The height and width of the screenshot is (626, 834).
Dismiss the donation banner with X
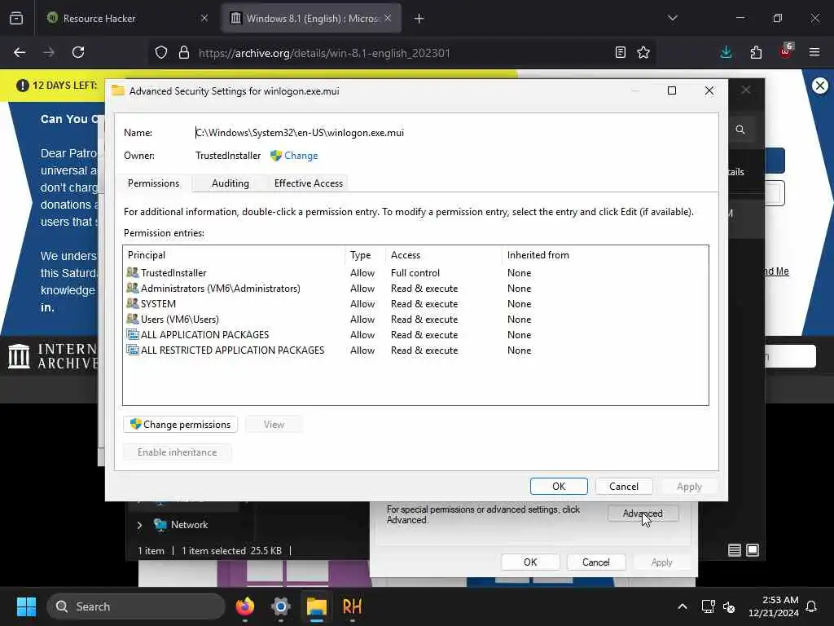tap(820, 85)
